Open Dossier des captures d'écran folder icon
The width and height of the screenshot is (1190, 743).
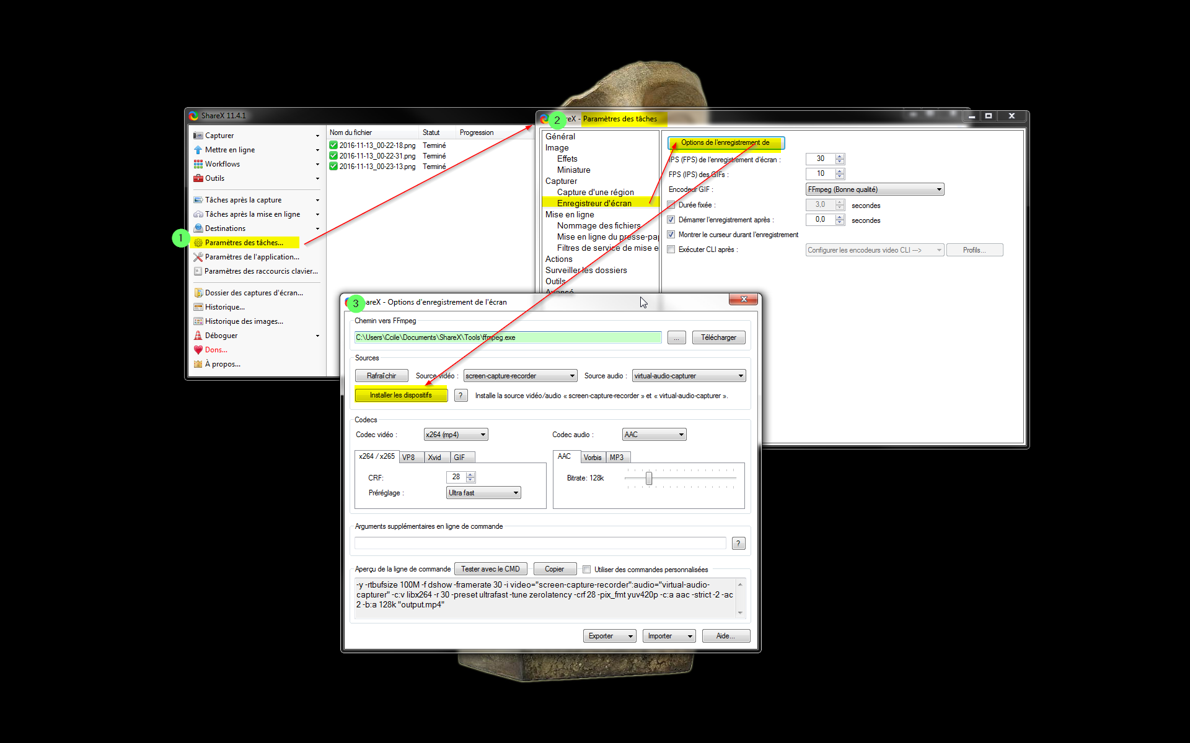click(x=198, y=293)
